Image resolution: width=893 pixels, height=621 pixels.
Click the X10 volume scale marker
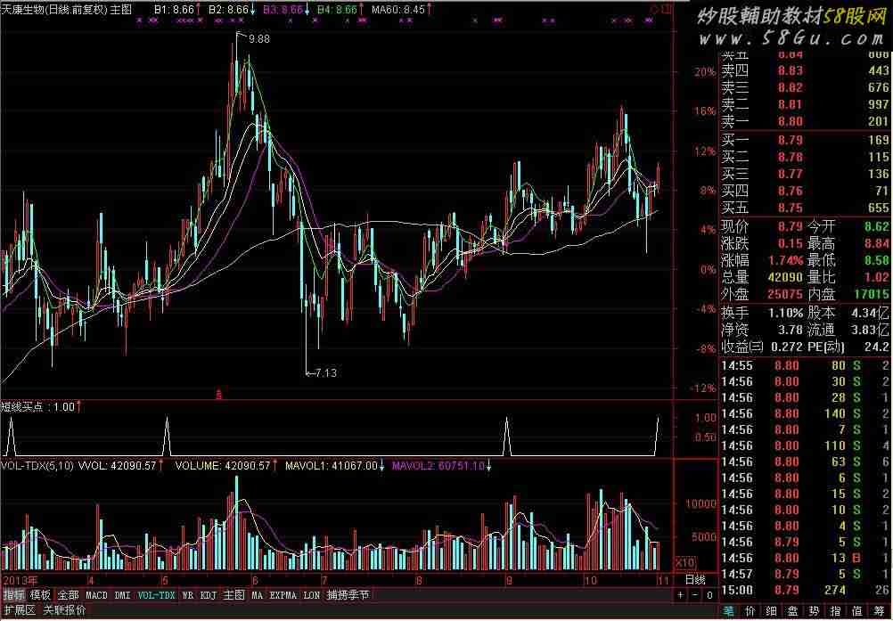(x=684, y=563)
